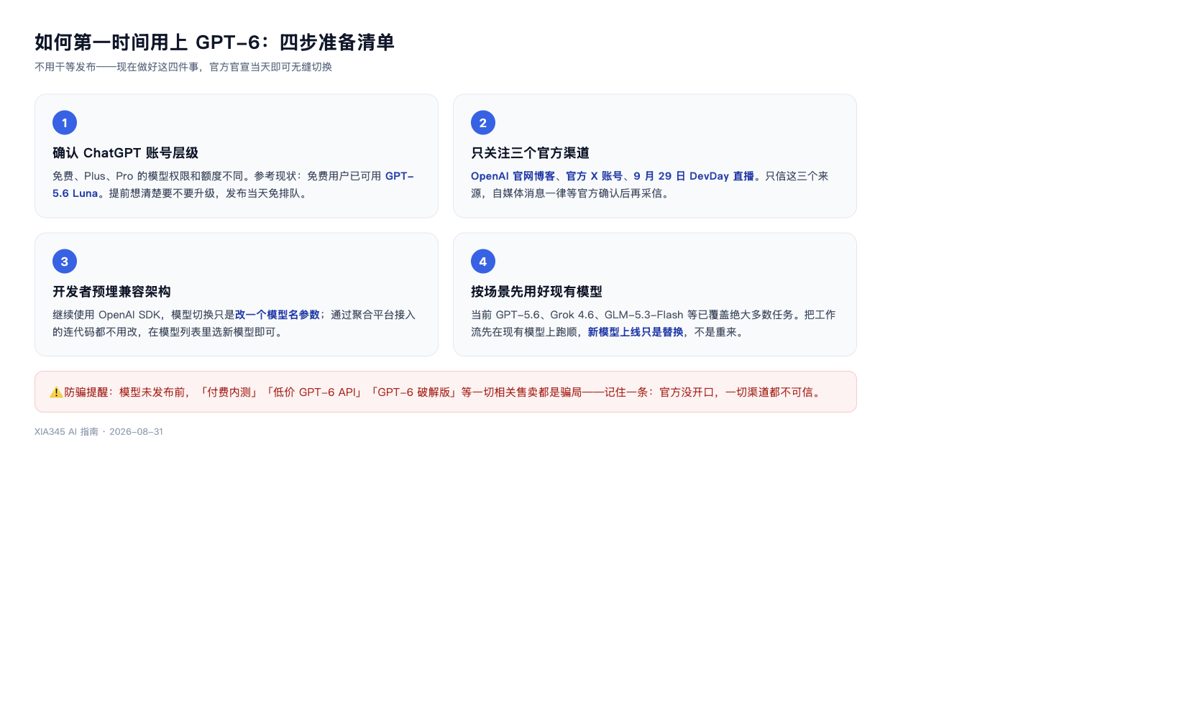Click the subtitle starting 不用干等发布
1187x705 pixels.
pos(183,67)
